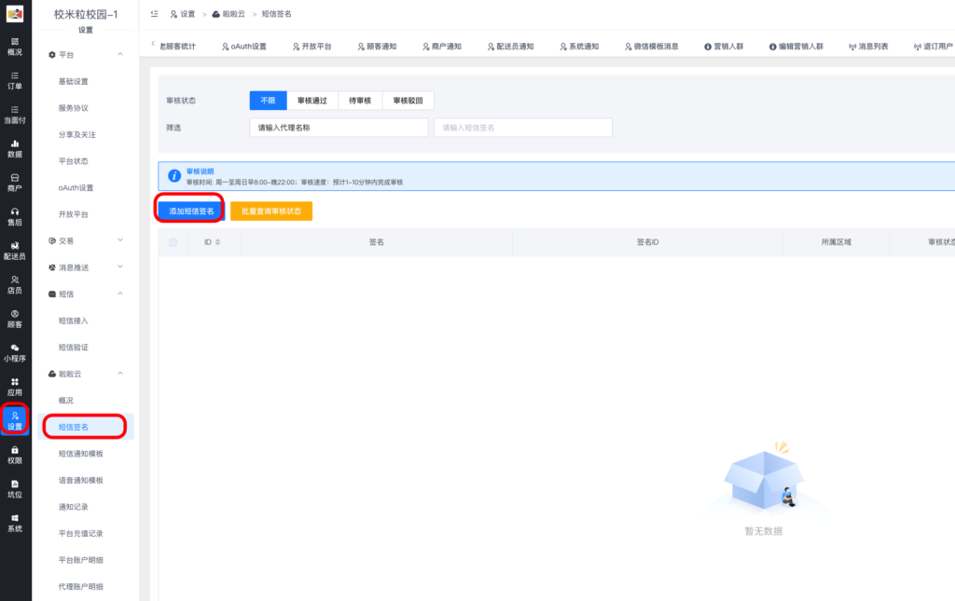955x601 pixels.
Task: Switch to the 开放平台 tab
Action: (311, 45)
